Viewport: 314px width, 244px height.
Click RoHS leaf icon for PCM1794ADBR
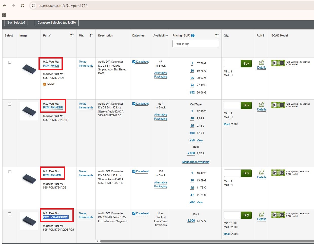[x=262, y=104]
